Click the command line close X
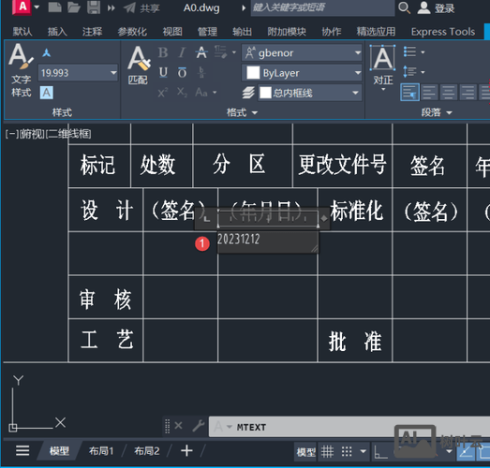Screen dimensions: 490x468 click(x=178, y=425)
